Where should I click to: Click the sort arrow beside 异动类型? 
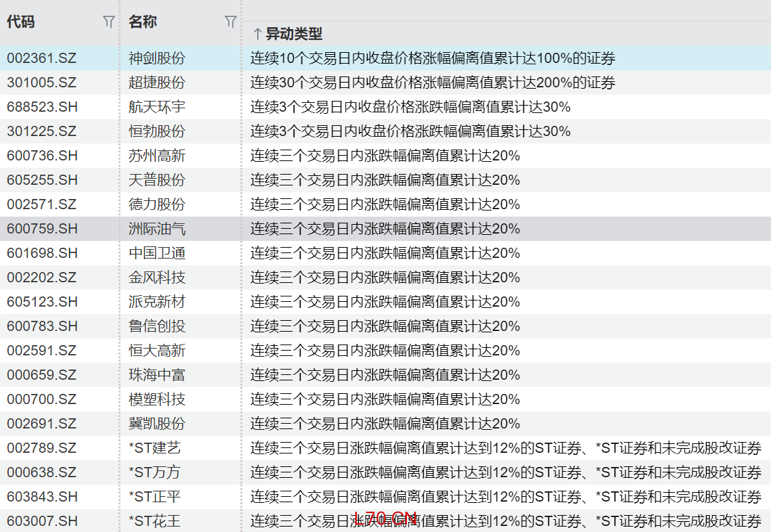coord(257,34)
